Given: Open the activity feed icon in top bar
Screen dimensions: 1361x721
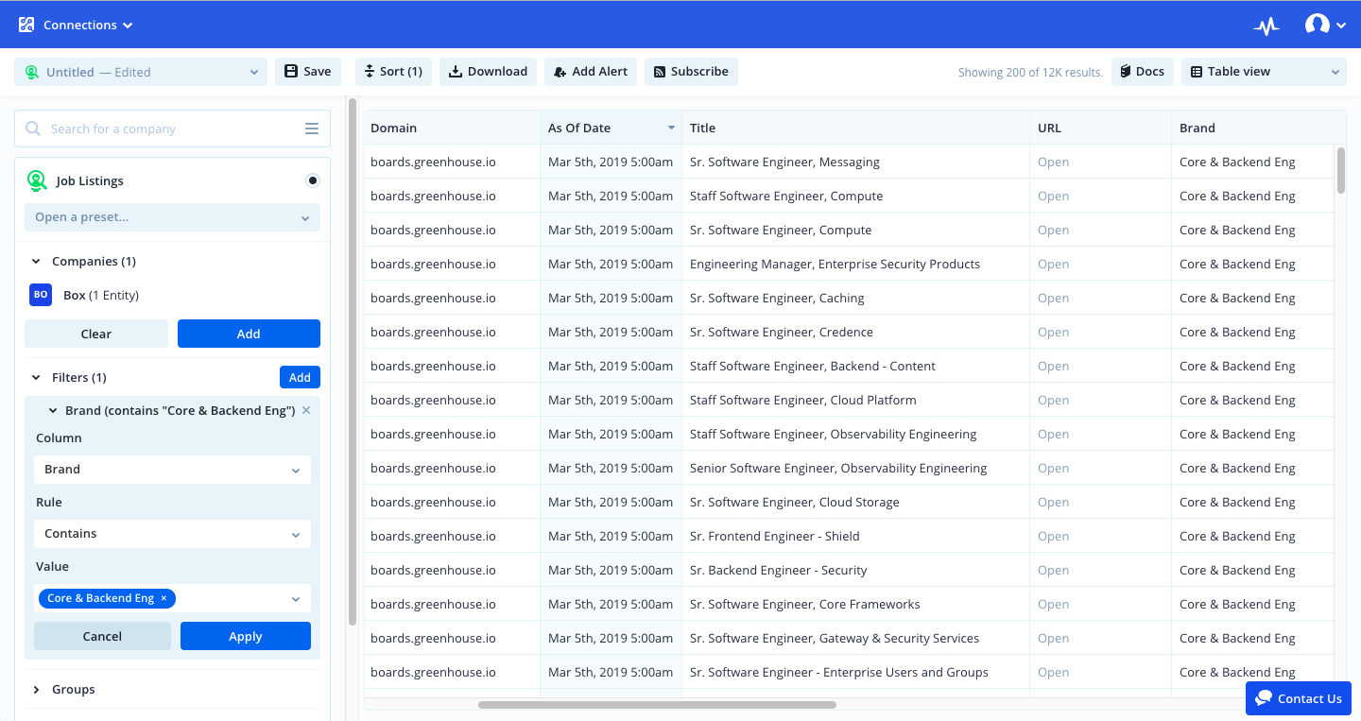Looking at the screenshot, I should [1266, 25].
